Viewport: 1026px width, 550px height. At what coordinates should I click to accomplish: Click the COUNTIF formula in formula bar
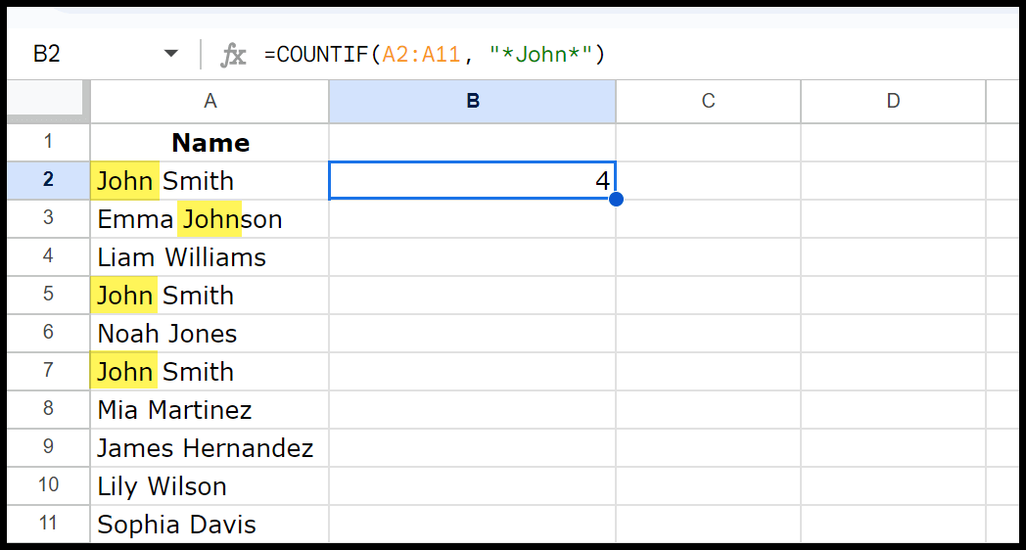[x=435, y=54]
